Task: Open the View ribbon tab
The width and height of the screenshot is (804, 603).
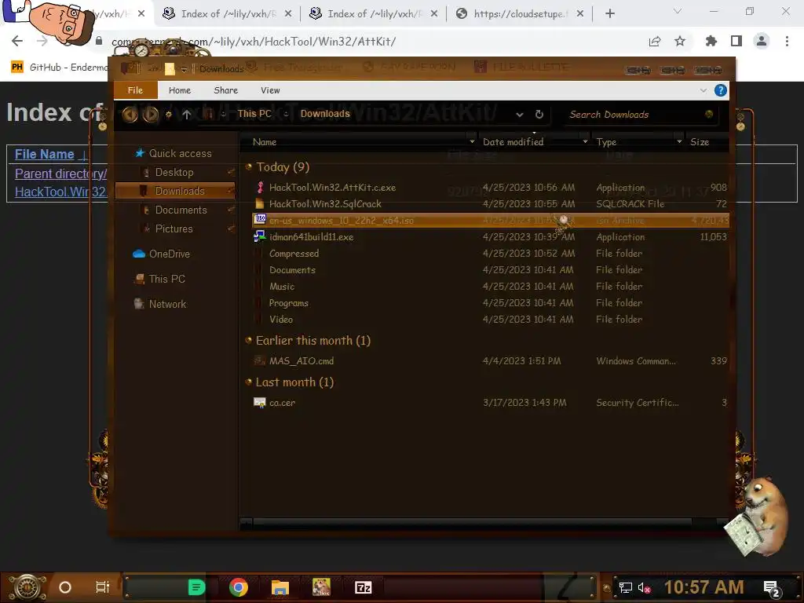Action: click(270, 90)
